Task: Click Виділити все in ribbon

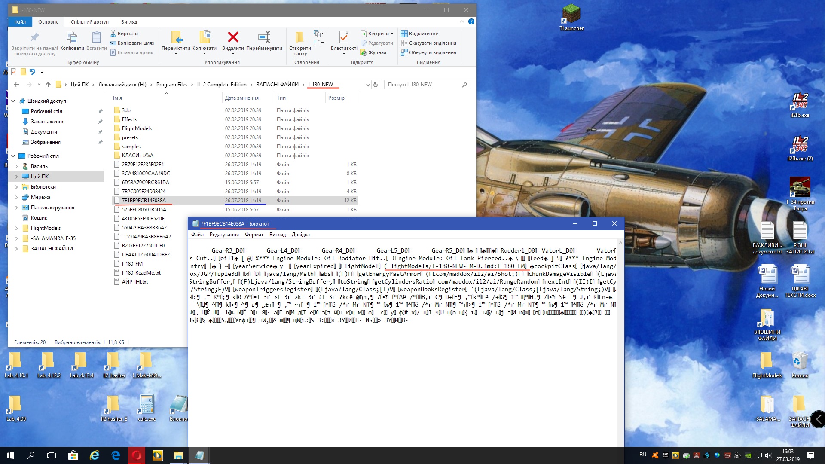Action: click(x=420, y=34)
